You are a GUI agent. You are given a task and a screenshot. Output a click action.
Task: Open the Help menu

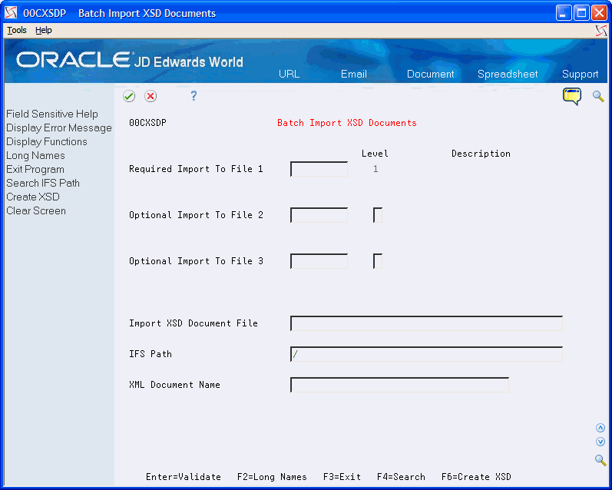[x=43, y=30]
